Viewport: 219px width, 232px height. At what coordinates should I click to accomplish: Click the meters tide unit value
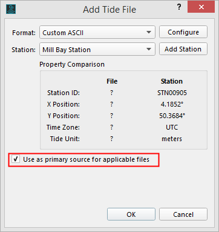coord(172,139)
